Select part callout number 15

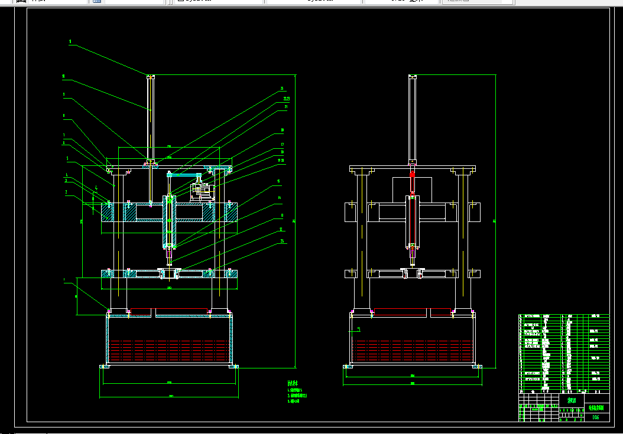click(x=278, y=181)
